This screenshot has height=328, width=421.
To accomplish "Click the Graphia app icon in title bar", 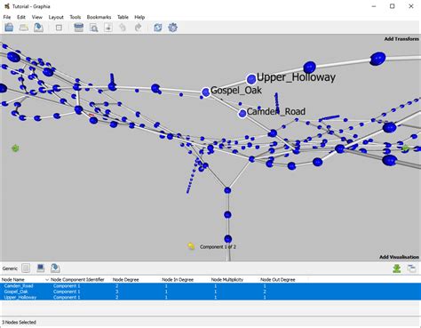I will pyautogui.click(x=7, y=6).
